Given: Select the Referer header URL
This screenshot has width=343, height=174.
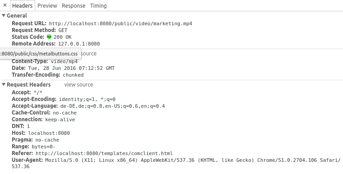Looking at the screenshot, I should tap(104, 153).
